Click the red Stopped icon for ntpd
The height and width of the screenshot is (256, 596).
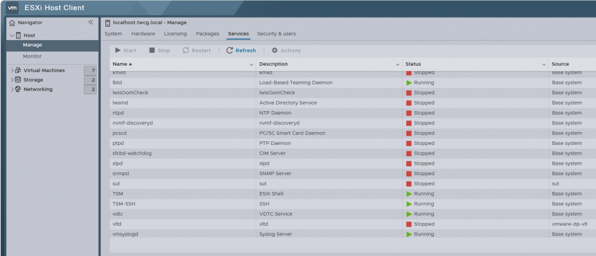coord(409,113)
